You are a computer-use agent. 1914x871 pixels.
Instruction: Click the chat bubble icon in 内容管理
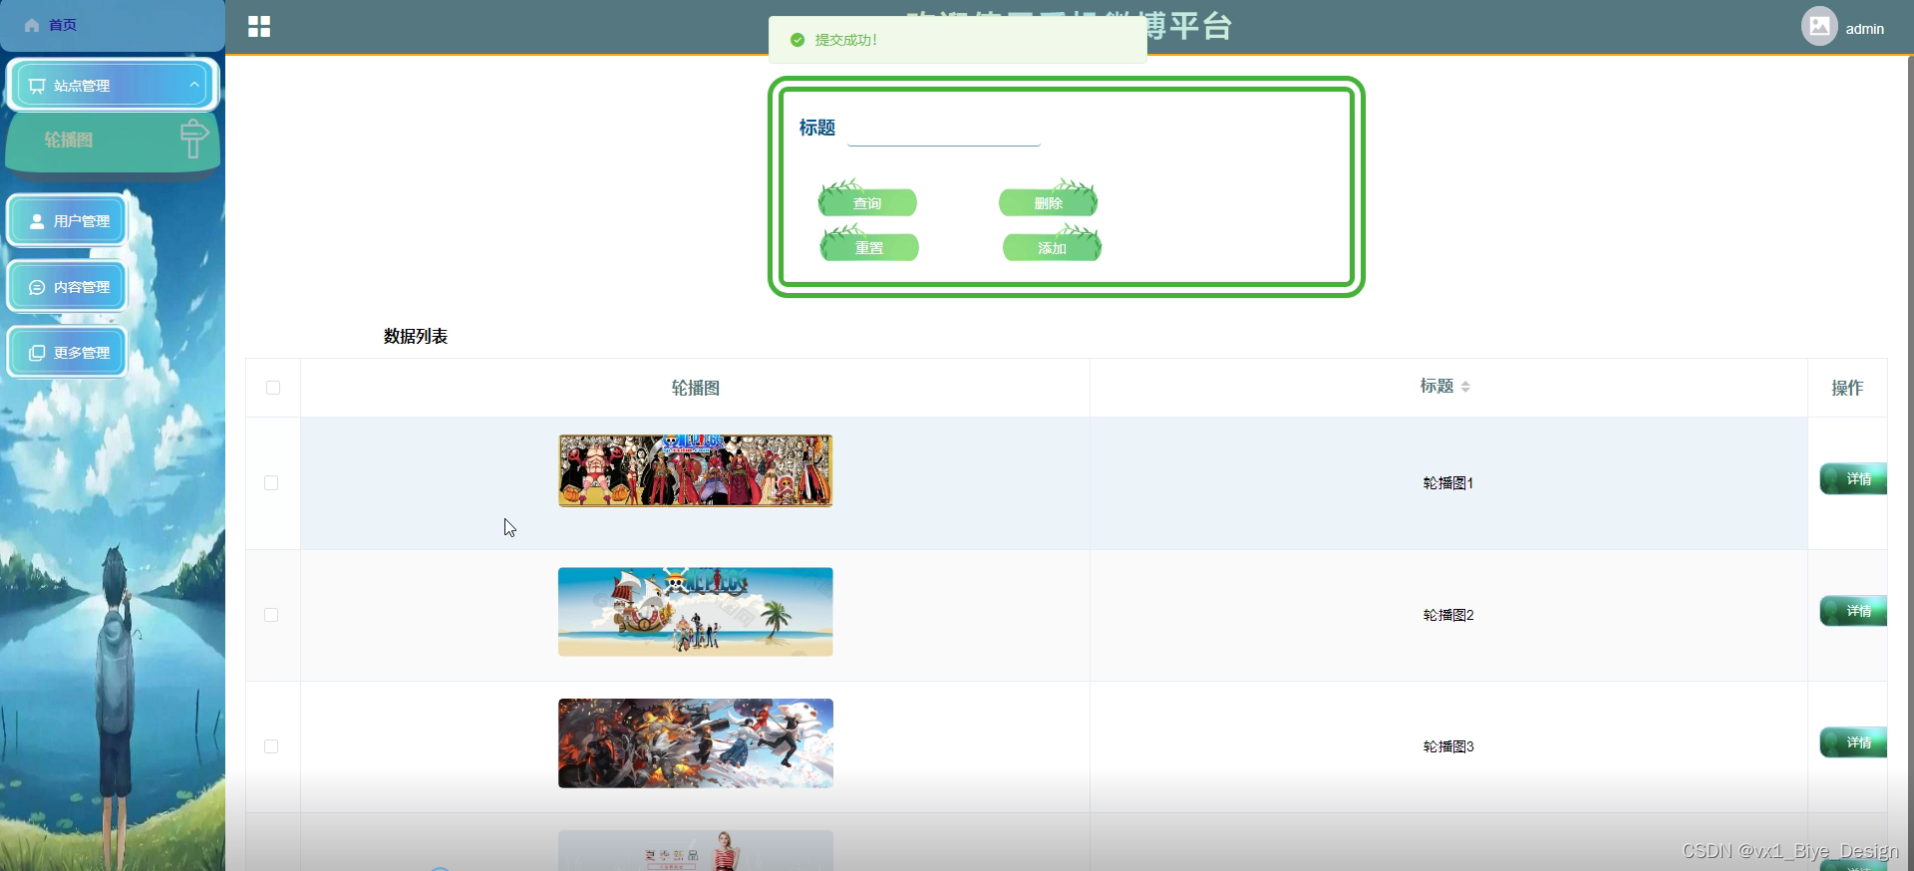pos(37,287)
